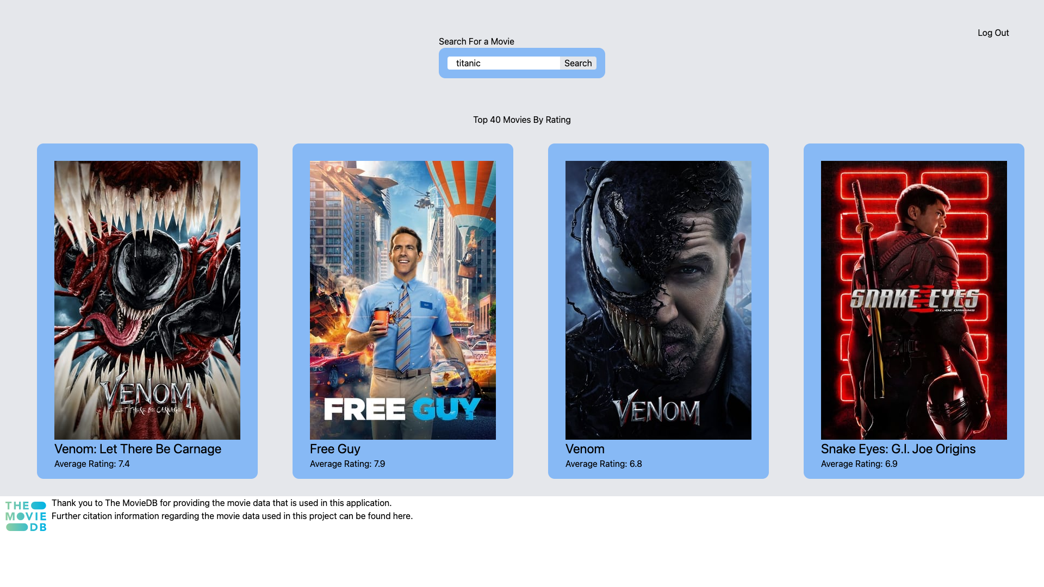Screen dimensions: 1044x587
Task: Open the Venom: Let There Be Carnage poster
Action: pos(147,300)
